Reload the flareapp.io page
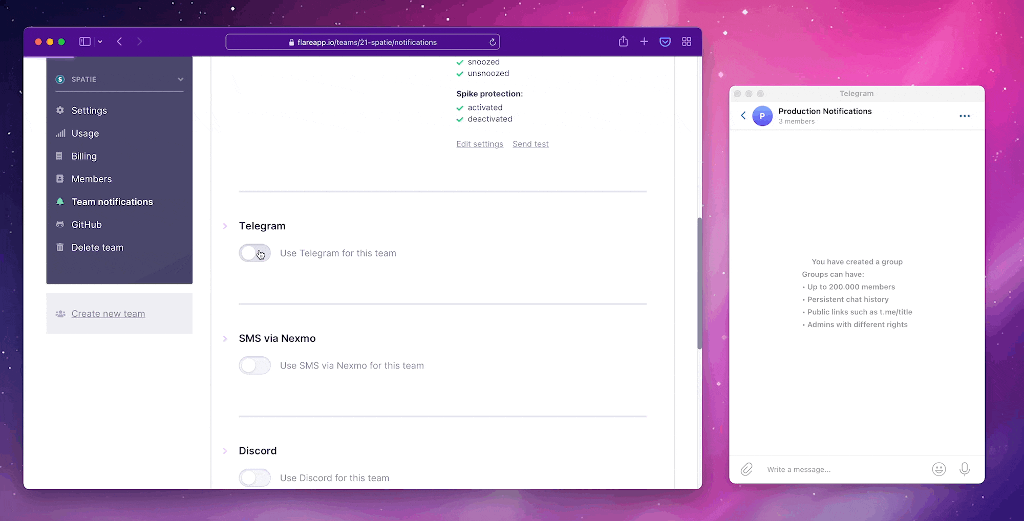 [493, 42]
